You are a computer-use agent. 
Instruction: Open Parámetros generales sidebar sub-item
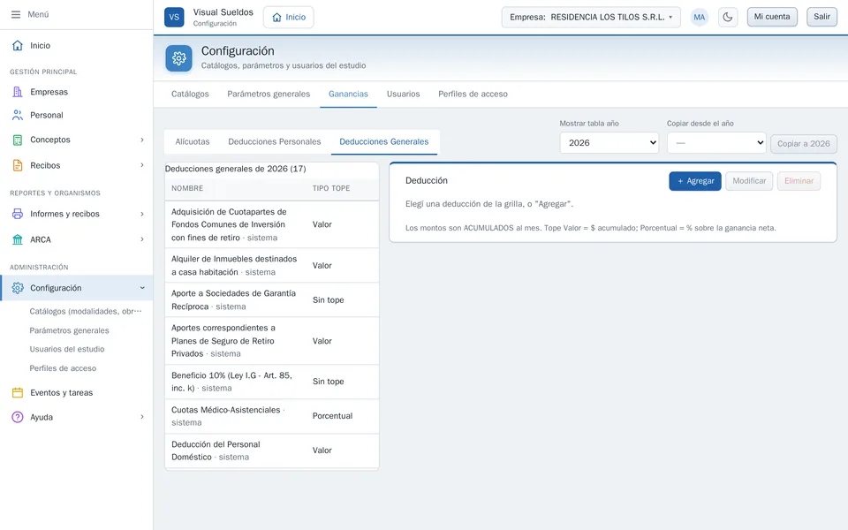(x=69, y=330)
